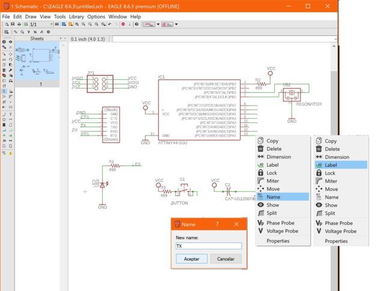Select the Move tool with four arrows
The height and width of the screenshot is (291, 384).
11,54
